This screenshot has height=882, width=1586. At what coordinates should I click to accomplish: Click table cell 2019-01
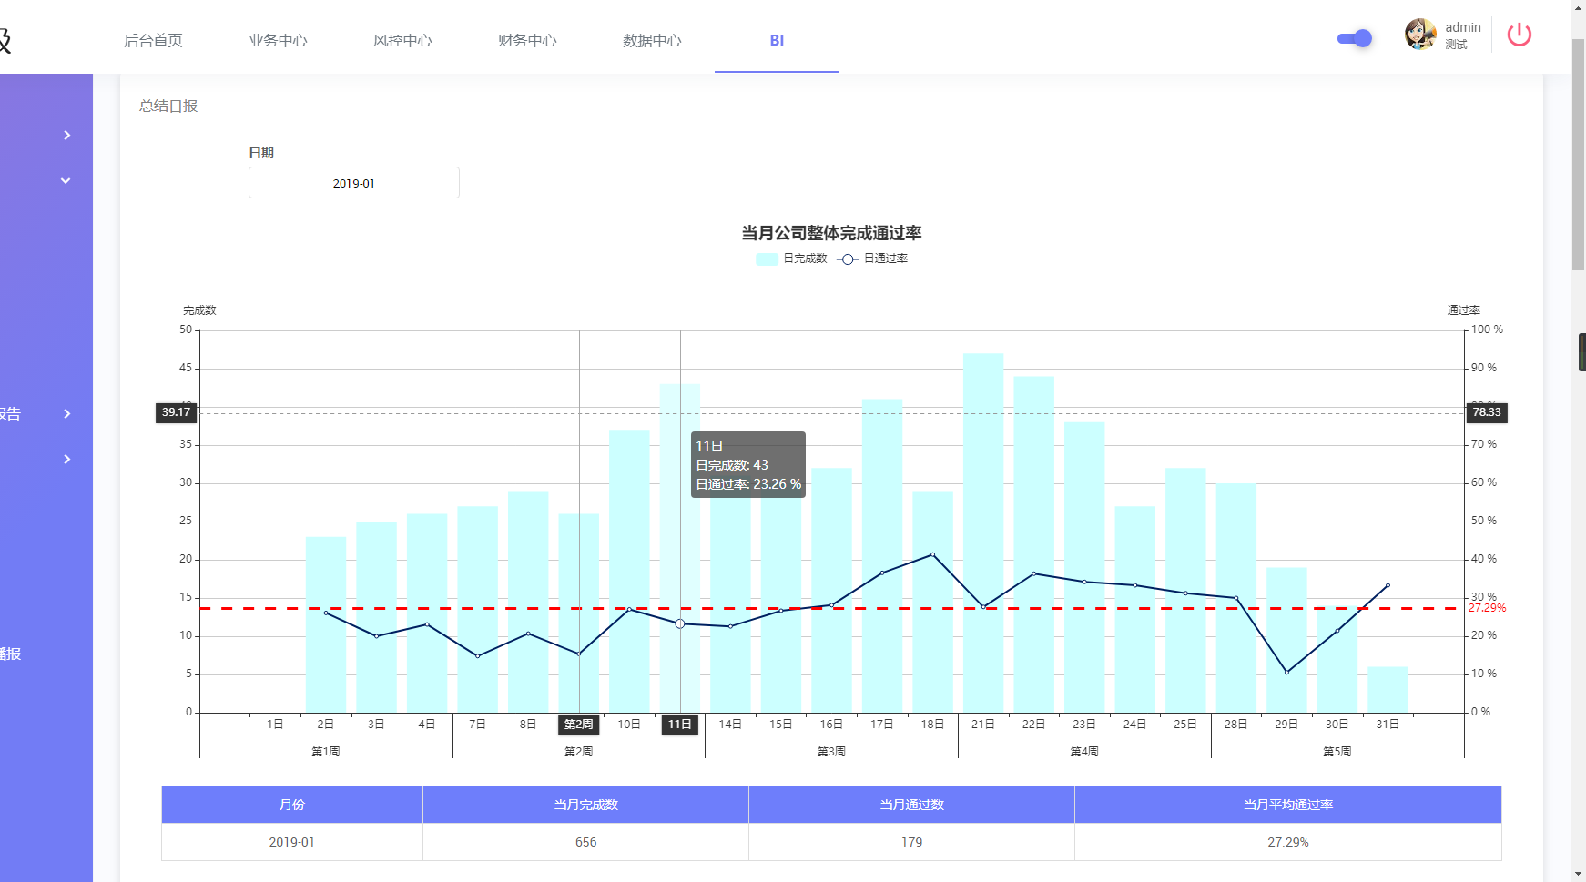[292, 842]
